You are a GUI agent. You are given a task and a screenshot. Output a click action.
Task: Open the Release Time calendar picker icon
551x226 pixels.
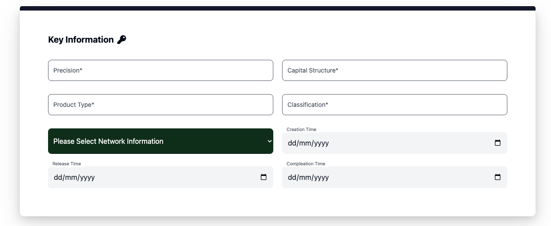click(x=264, y=177)
